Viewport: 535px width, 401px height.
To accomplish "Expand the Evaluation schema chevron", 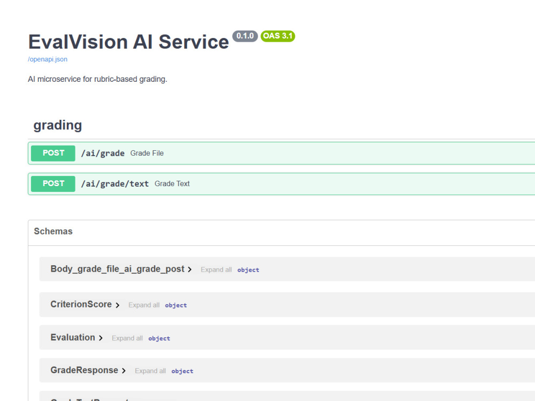I will 101,338.
